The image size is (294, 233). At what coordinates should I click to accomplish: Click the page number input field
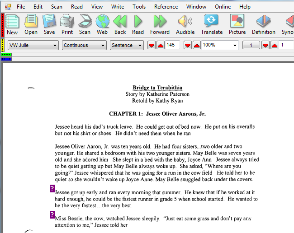(x=286, y=45)
